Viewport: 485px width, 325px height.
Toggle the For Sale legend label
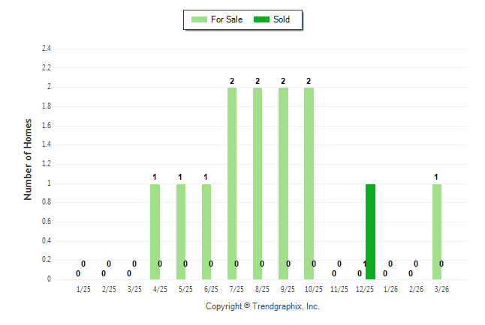(x=227, y=19)
